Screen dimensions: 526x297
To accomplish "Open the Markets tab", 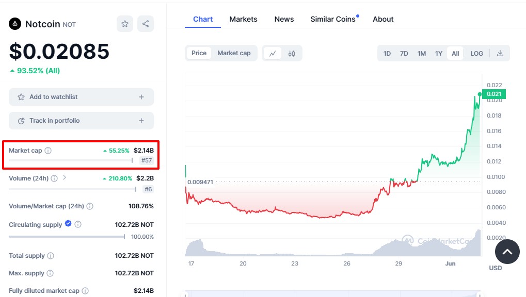I will tap(243, 19).
